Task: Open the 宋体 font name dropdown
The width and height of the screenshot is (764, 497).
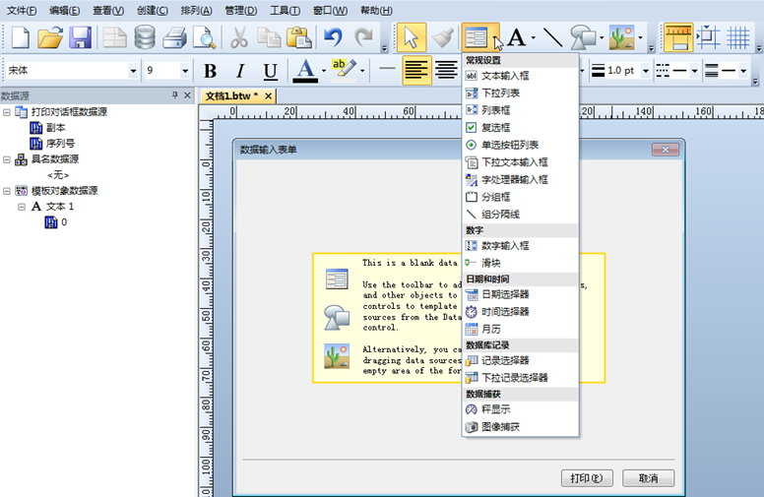Action: click(133, 71)
